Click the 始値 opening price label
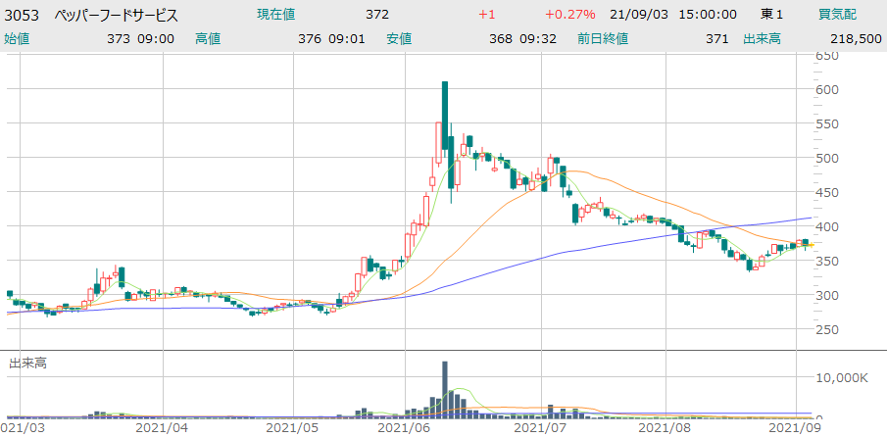 point(17,38)
